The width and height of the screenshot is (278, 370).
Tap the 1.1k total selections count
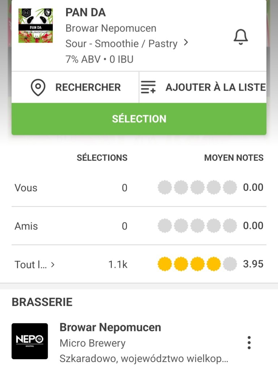point(118,264)
